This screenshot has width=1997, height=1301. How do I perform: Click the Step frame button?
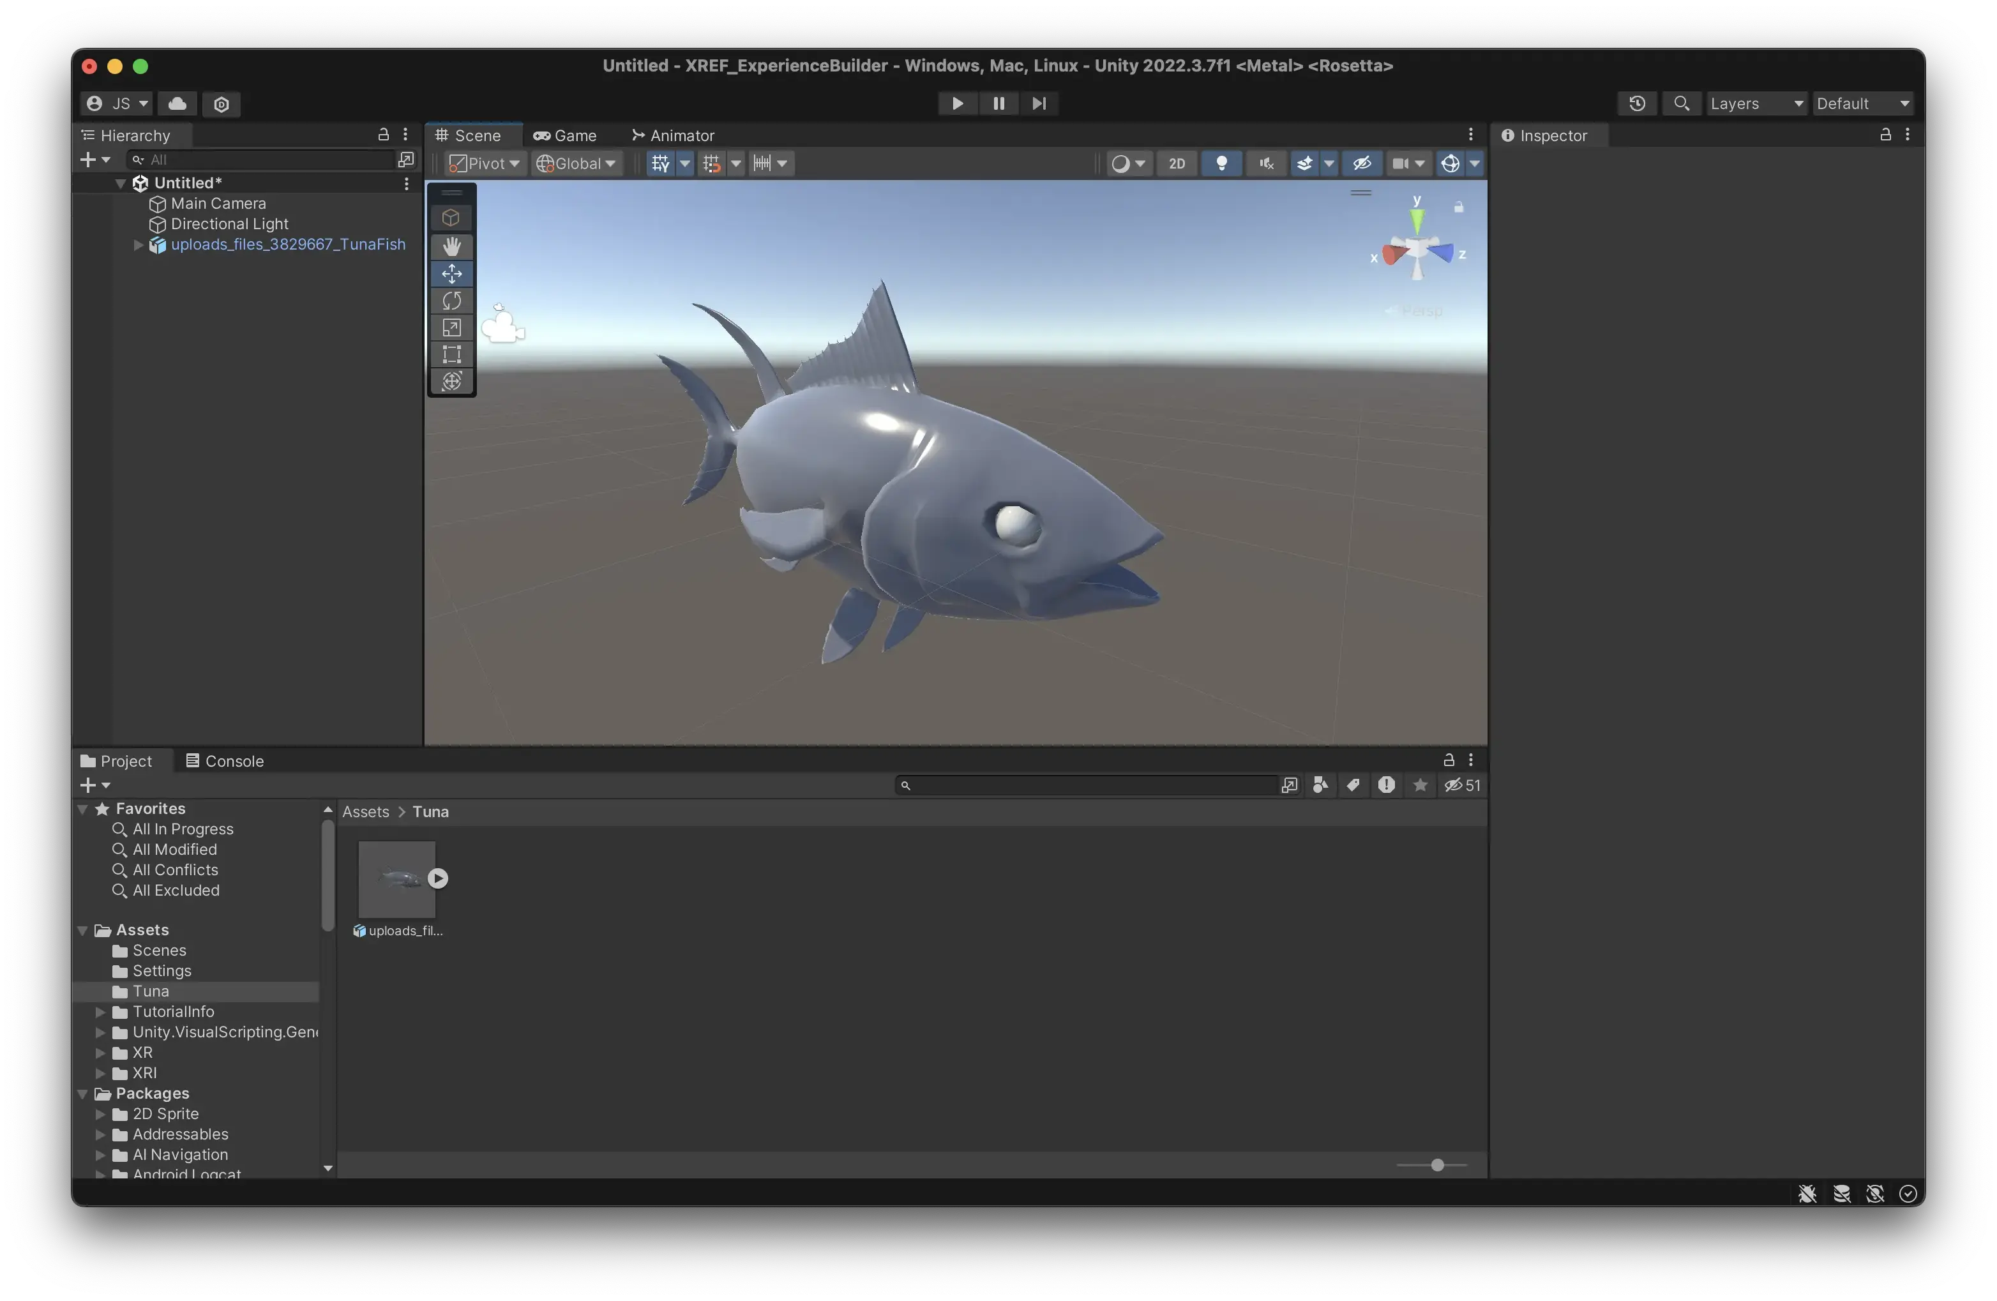(x=1039, y=103)
